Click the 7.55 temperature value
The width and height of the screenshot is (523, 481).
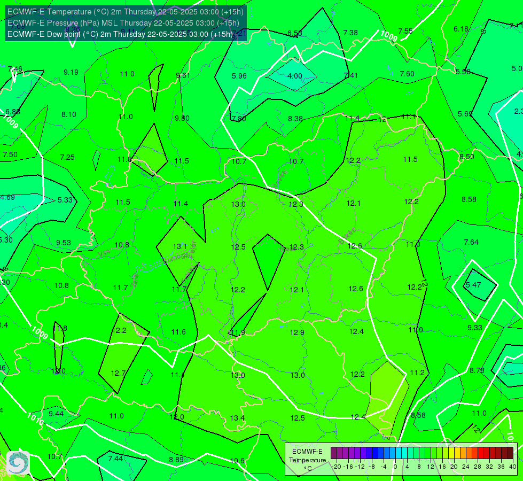[x=405, y=32]
